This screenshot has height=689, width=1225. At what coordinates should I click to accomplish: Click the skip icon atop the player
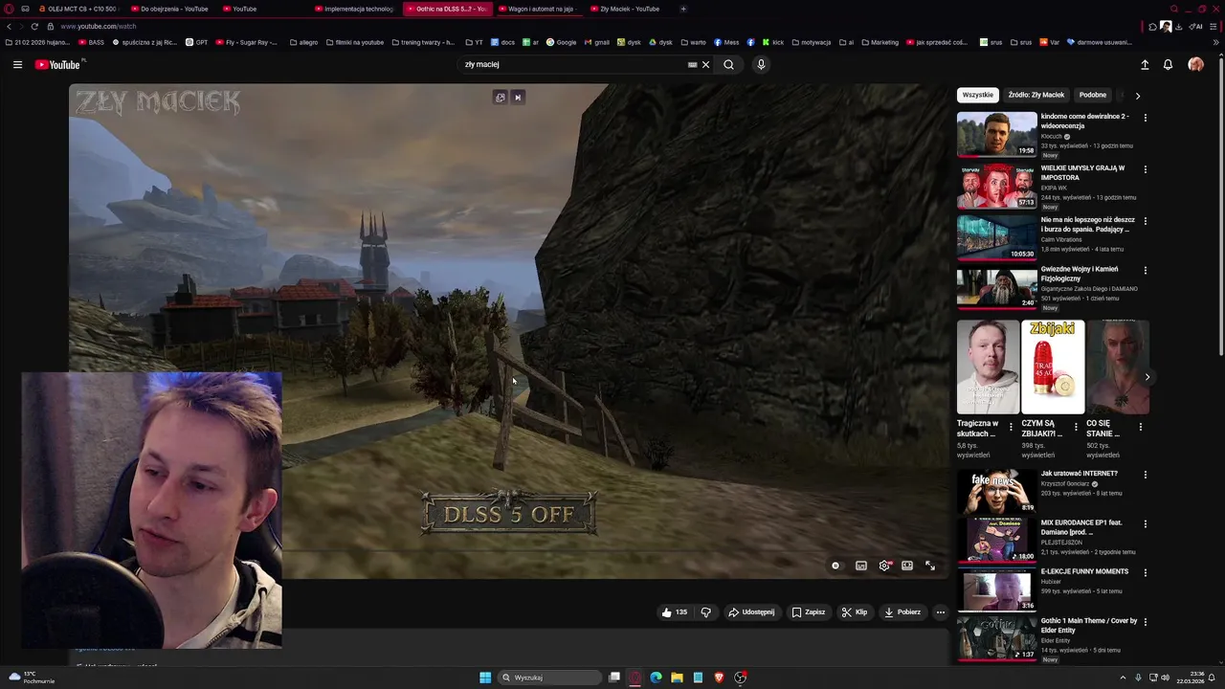518,97
